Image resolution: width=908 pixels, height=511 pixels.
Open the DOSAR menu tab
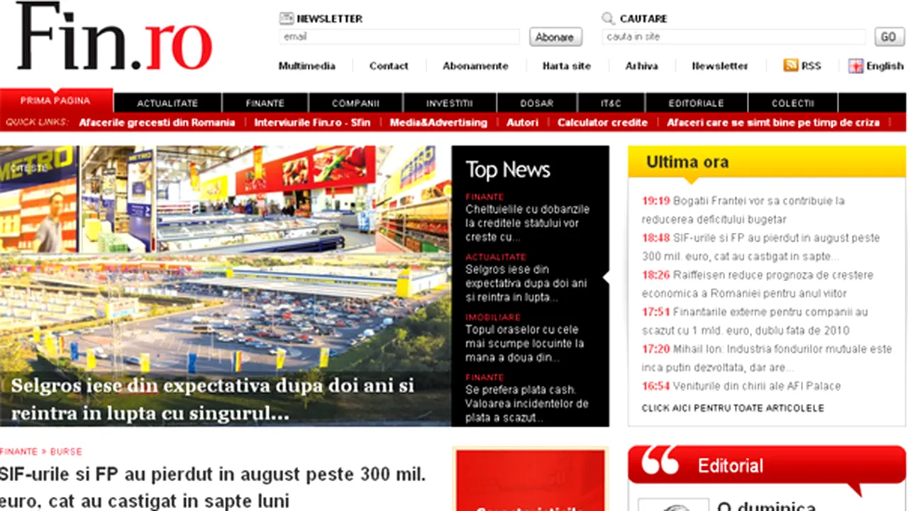(536, 103)
